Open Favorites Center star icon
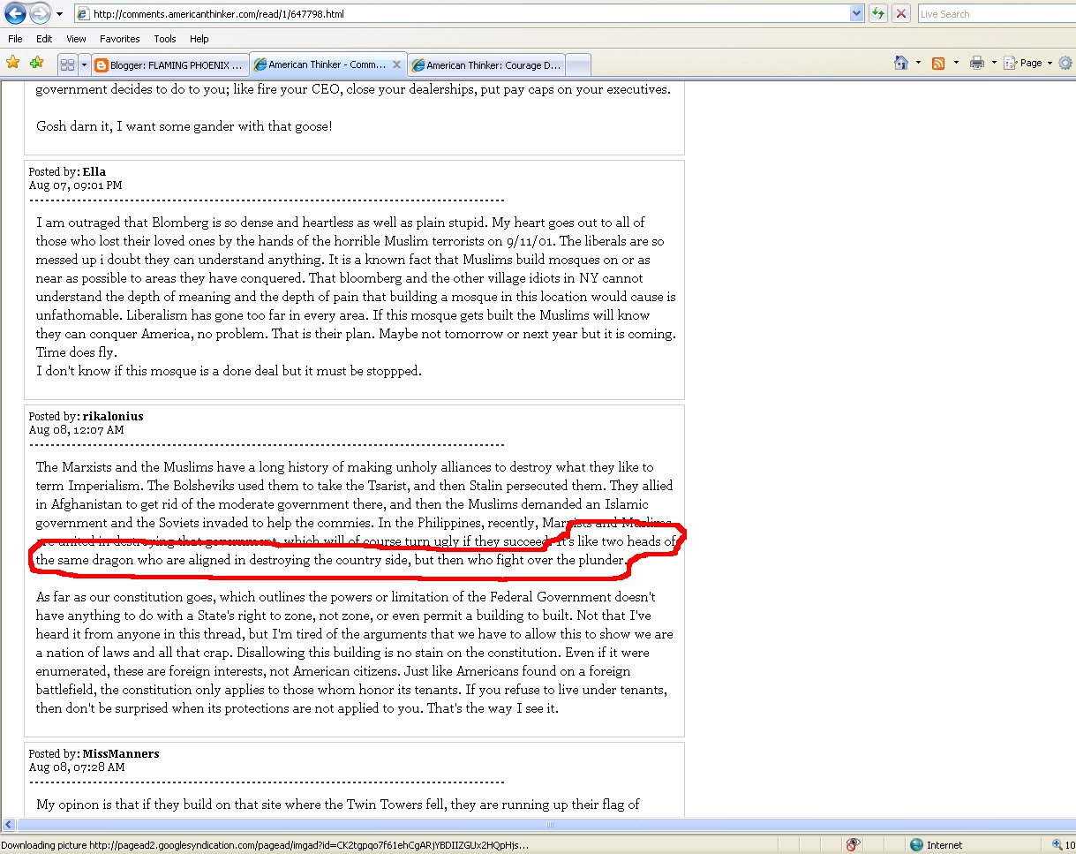 [x=13, y=63]
